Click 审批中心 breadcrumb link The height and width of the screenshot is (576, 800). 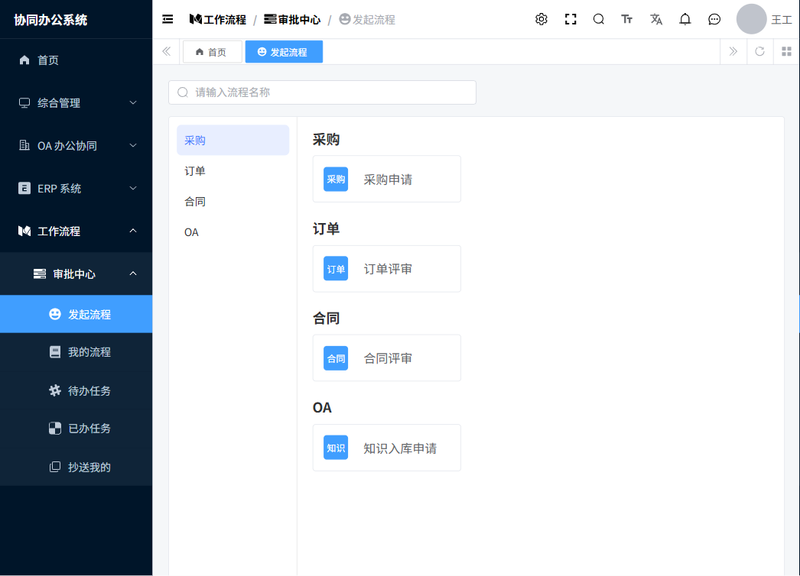(x=292, y=19)
